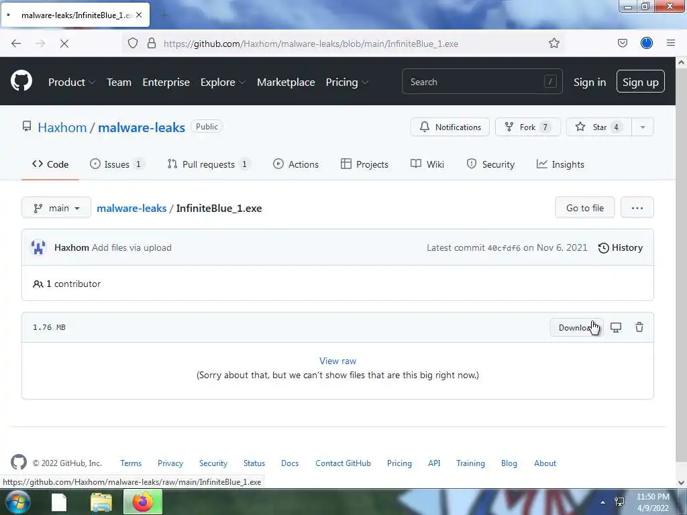
Task: Open the three-dot more options button
Action: (x=637, y=208)
